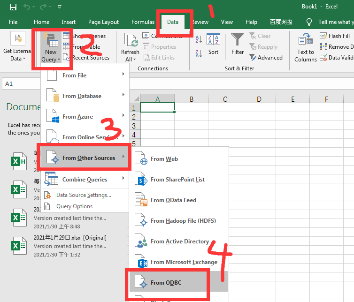Expand From Azure submenu

pos(85,117)
